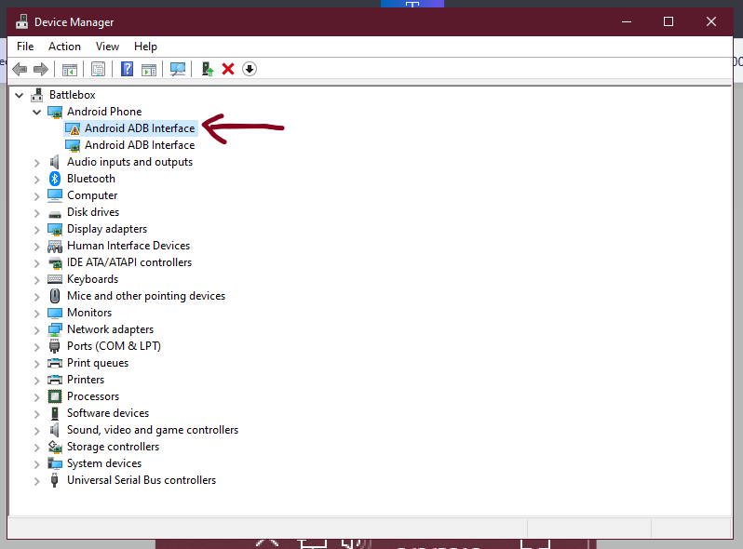Select the Software devices label

pyautogui.click(x=108, y=413)
